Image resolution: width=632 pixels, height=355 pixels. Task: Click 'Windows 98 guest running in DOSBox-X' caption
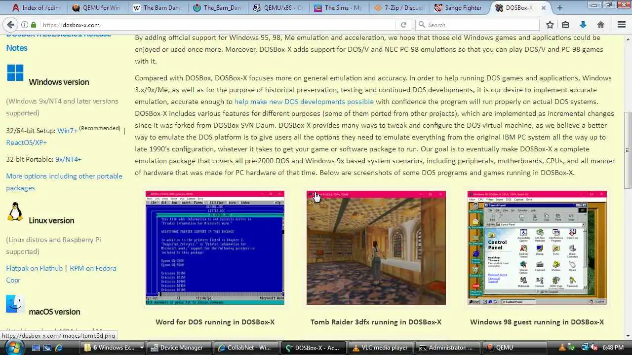coord(537,322)
